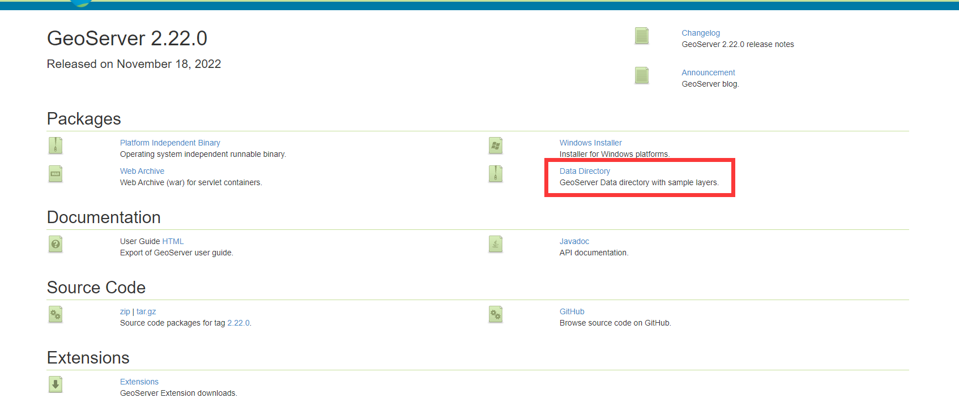Click the User Guide help icon

[x=56, y=244]
